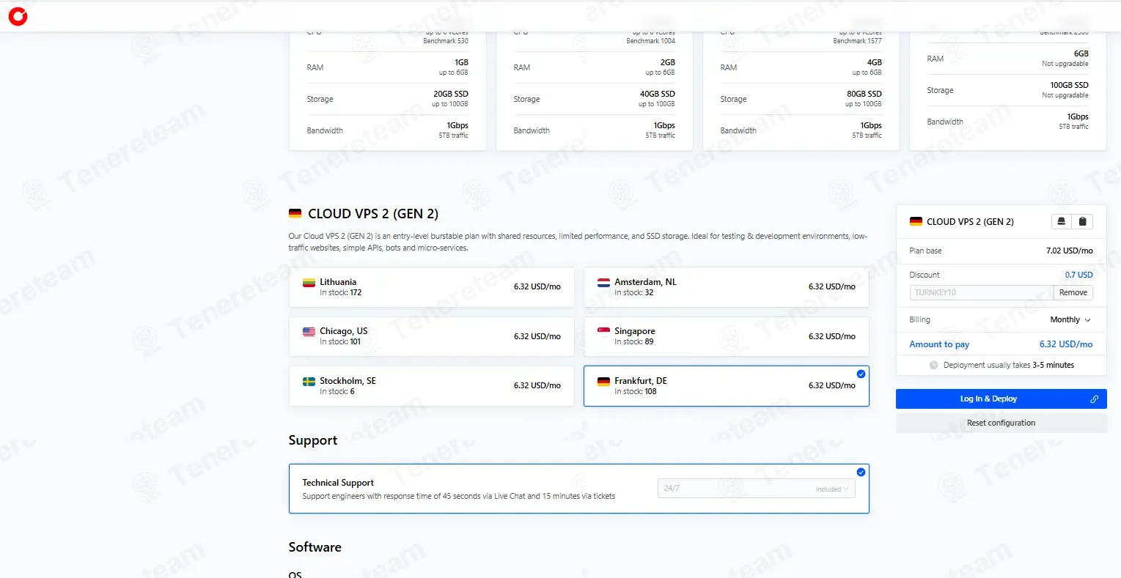Click the Support section heading
1121x578 pixels.
(x=313, y=440)
